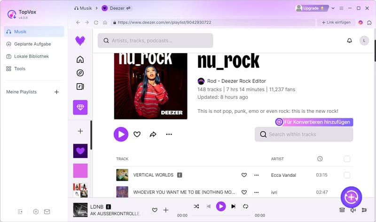Expand the dropdown arrow next to Upgrade

click(x=333, y=8)
